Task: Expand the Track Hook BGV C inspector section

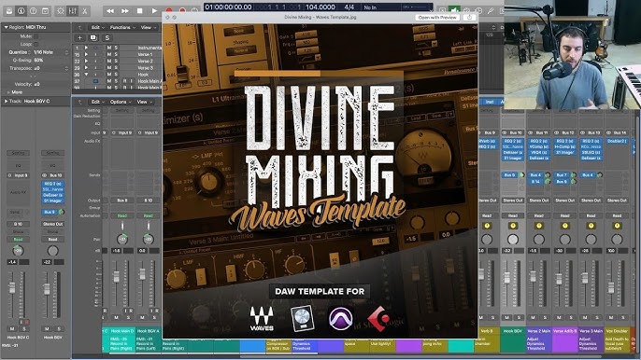Action: coord(6,101)
